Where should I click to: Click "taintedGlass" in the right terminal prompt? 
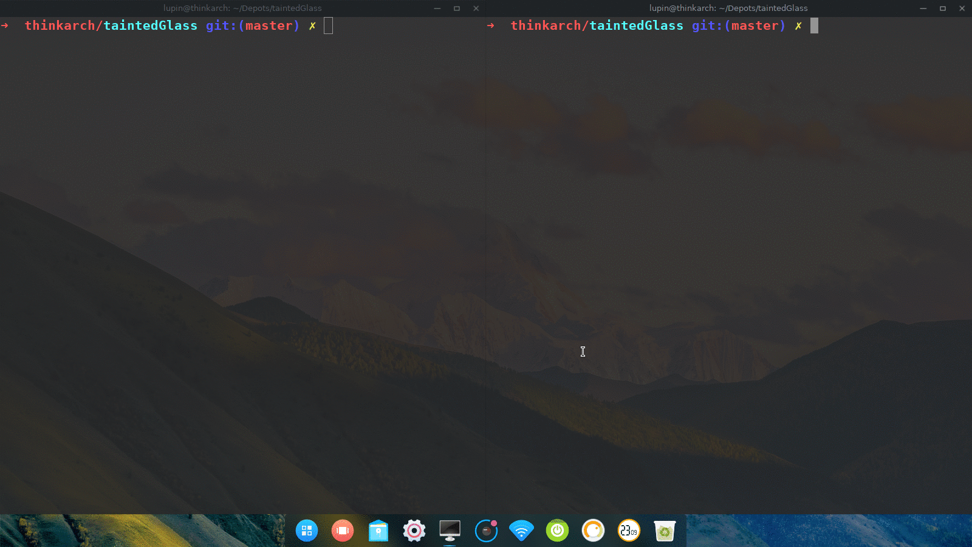(637, 26)
